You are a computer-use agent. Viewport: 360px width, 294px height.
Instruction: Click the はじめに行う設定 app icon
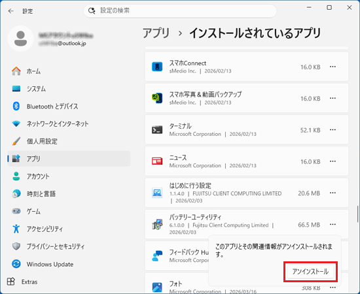tap(157, 193)
